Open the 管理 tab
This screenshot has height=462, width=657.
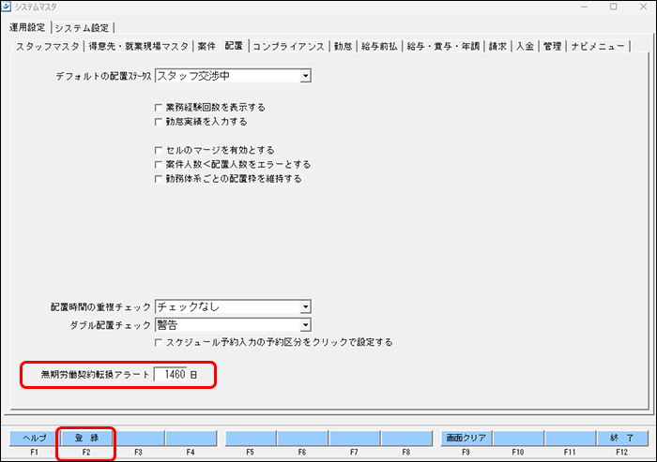(x=552, y=46)
